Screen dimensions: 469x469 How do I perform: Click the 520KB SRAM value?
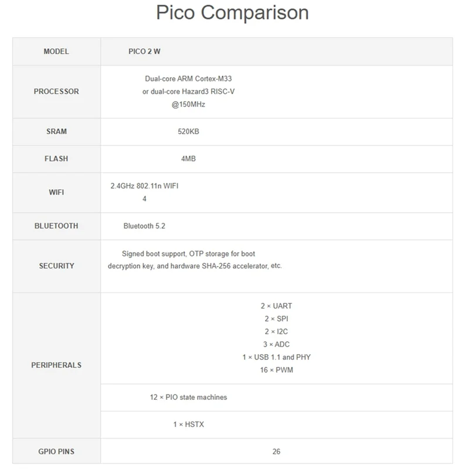point(188,131)
